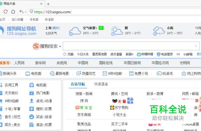
Task: Open sidebar 实用工具 entry
Action: pos(9,85)
